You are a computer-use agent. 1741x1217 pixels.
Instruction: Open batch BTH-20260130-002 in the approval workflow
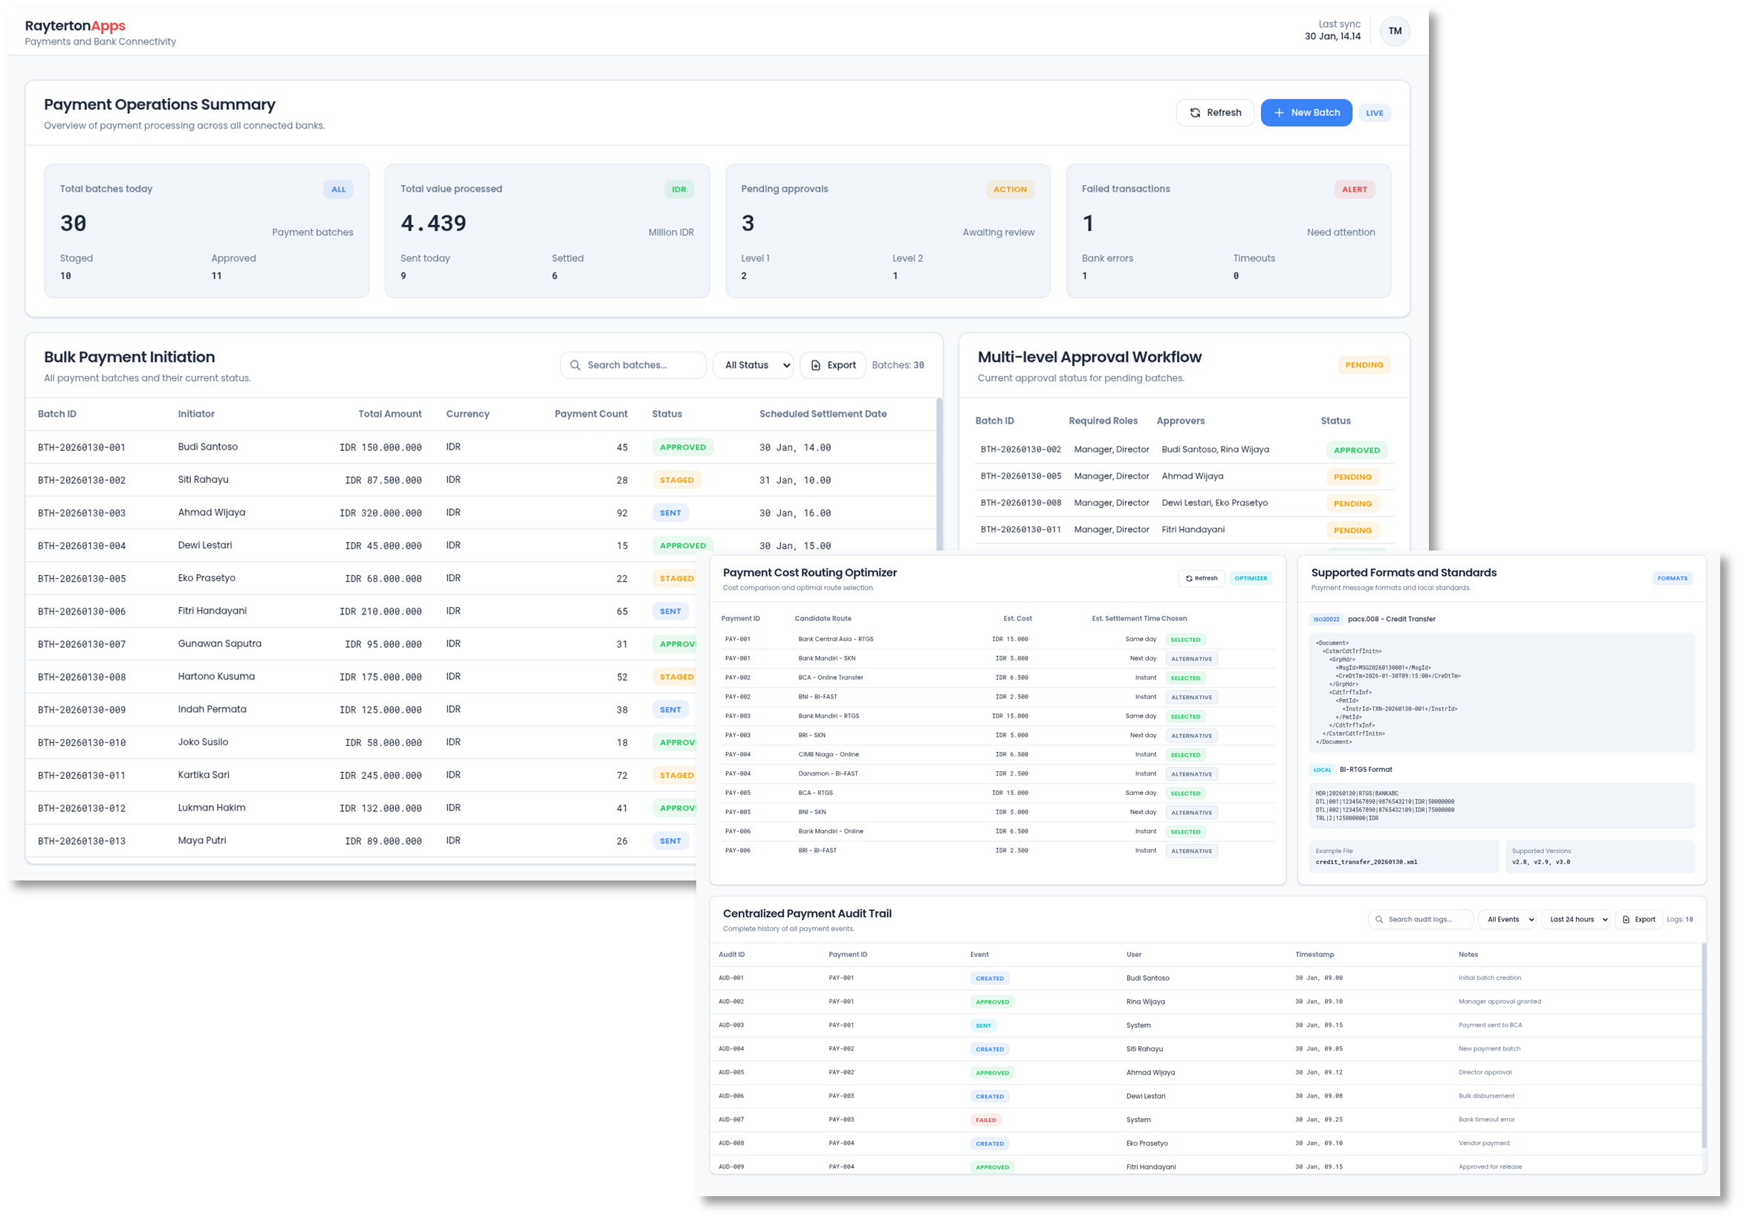point(1022,449)
